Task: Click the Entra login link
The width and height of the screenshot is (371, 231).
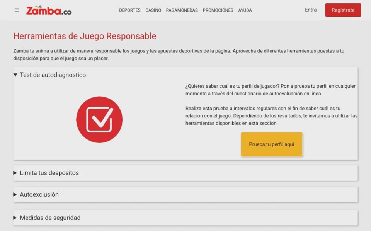Action: [311, 10]
